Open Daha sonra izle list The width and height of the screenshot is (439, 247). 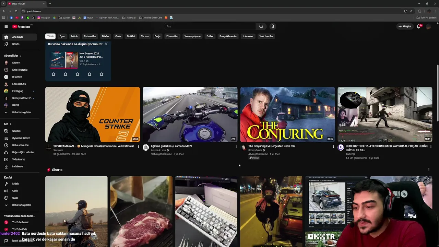coord(19,145)
